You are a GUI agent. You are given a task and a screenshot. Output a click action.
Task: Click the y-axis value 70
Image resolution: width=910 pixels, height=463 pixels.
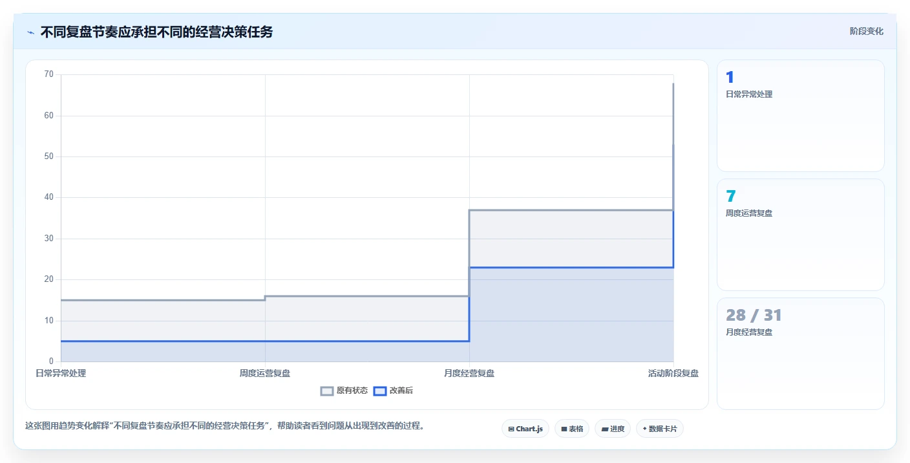point(49,74)
